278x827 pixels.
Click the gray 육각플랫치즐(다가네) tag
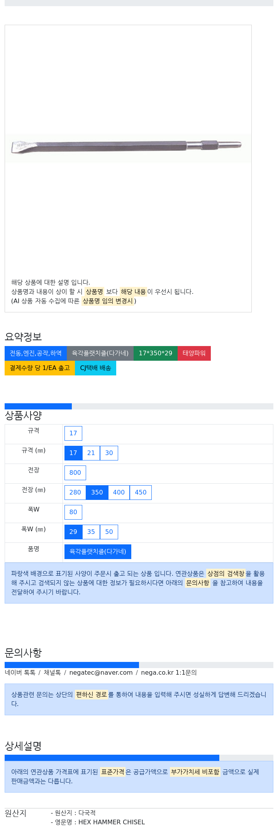(100, 353)
